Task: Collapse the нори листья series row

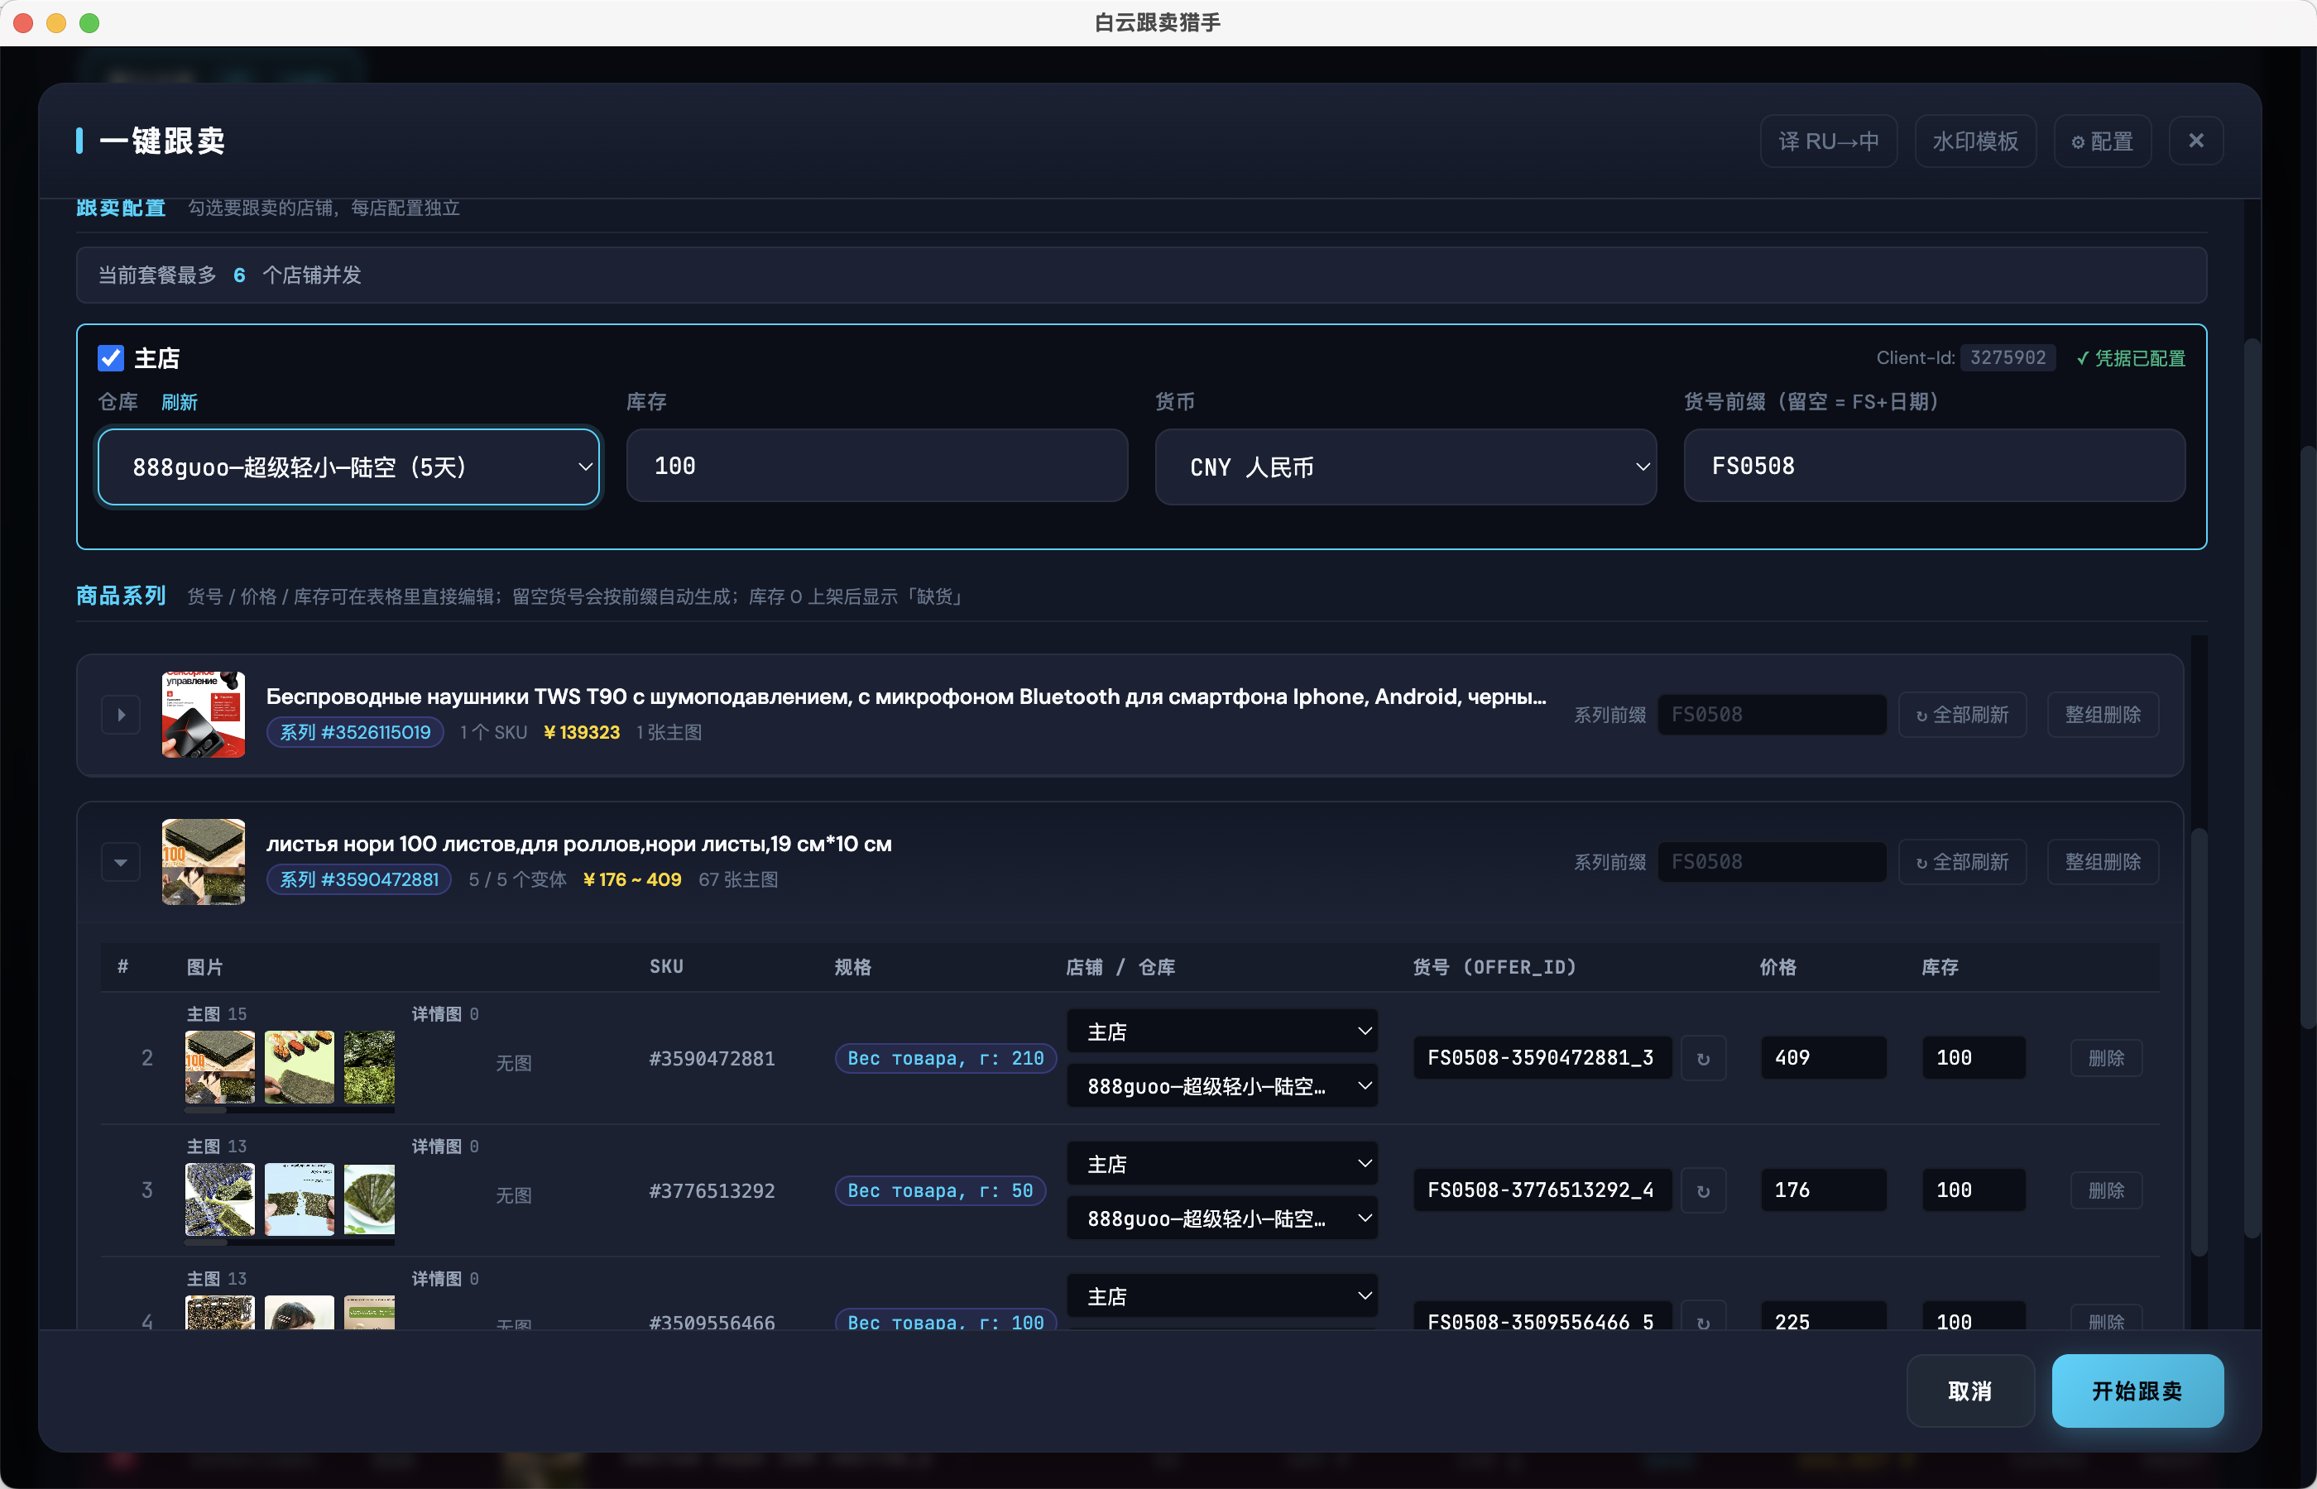Action: 121,863
